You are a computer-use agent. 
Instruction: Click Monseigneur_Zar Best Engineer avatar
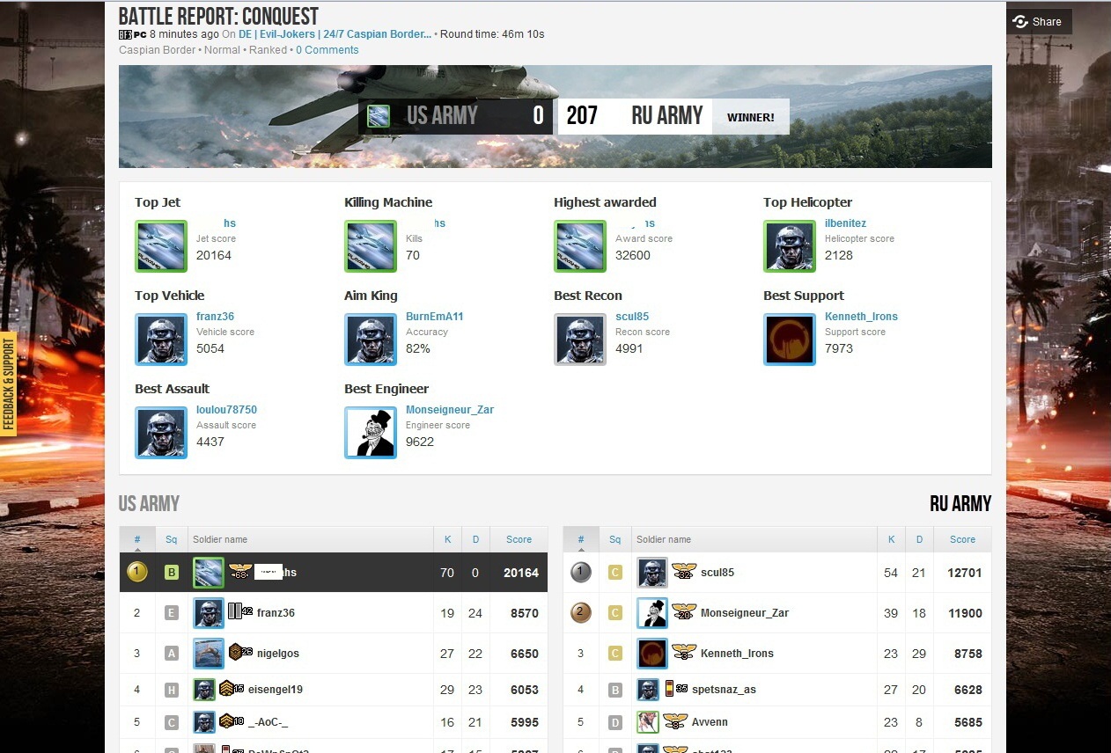(371, 433)
